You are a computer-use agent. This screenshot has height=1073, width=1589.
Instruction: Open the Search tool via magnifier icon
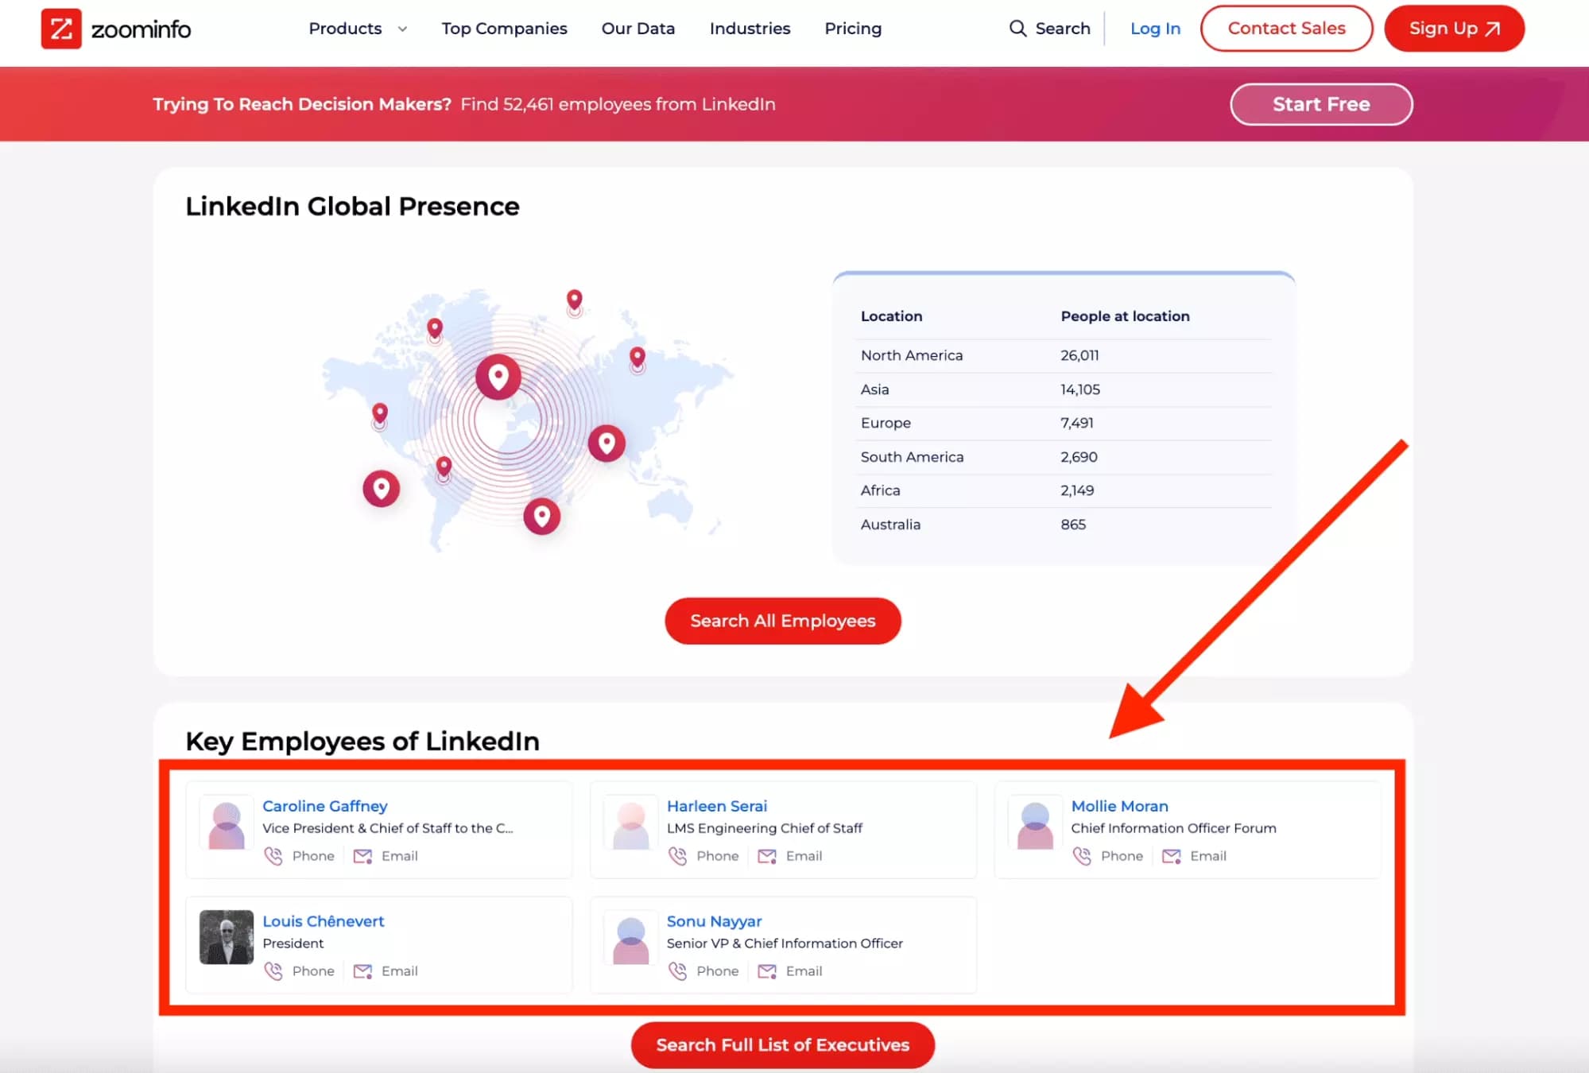click(x=1018, y=29)
